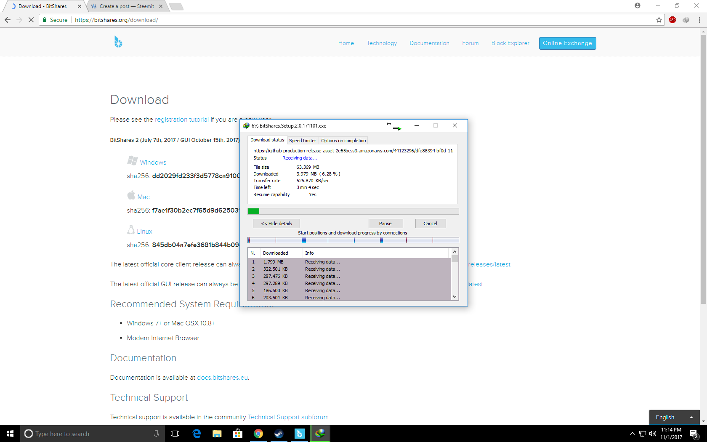Cancel the BitShares setup download
707x442 pixels.
(431, 224)
